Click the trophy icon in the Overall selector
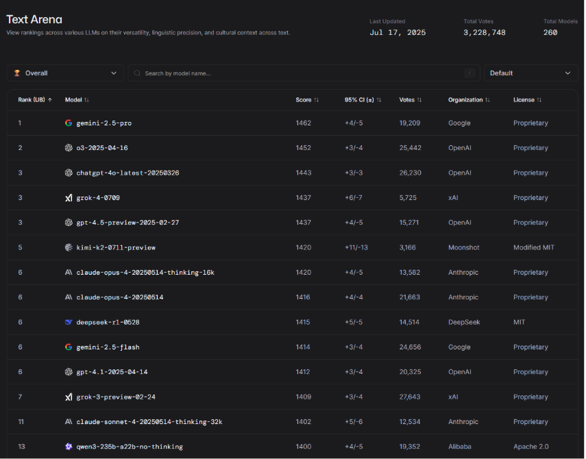This screenshot has height=459, width=586. pos(17,73)
